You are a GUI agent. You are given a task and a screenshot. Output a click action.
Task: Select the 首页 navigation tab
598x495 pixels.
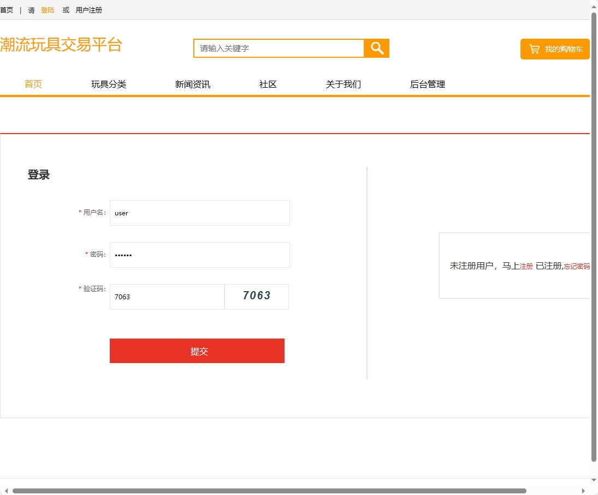click(33, 84)
